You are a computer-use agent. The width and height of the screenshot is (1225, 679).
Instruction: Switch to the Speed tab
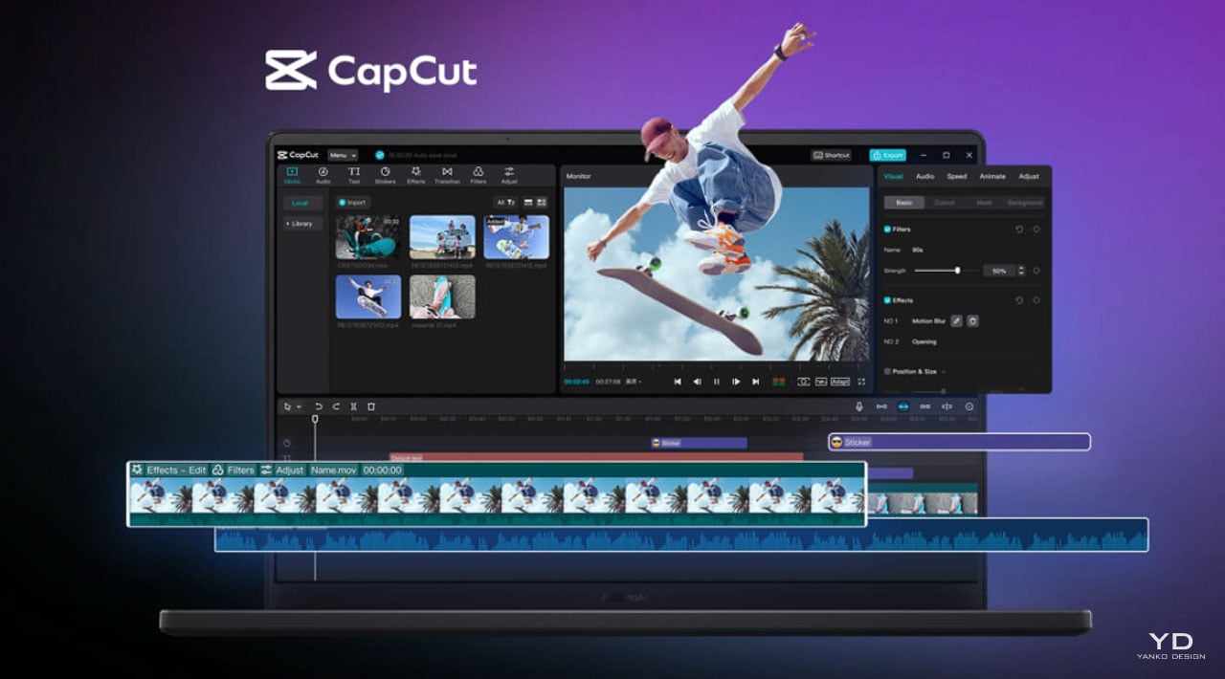click(956, 177)
